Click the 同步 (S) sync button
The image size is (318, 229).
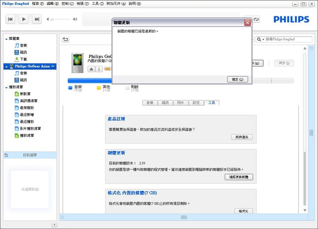[284, 63]
